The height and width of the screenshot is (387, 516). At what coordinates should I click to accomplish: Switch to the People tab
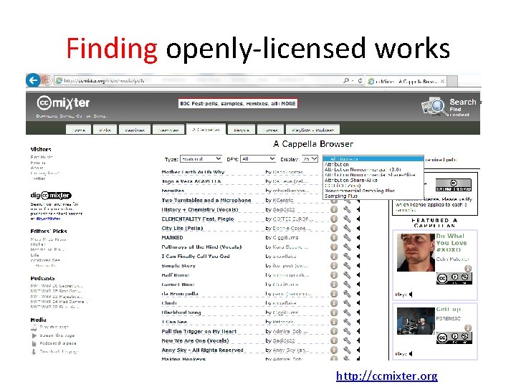click(242, 130)
